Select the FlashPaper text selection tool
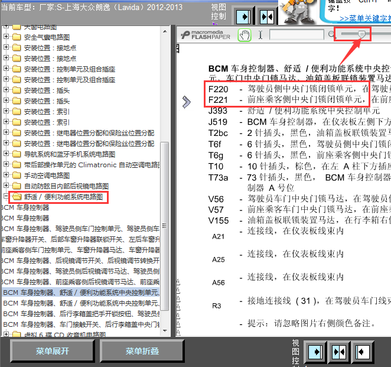The height and width of the screenshot is (367, 391). click(x=260, y=35)
